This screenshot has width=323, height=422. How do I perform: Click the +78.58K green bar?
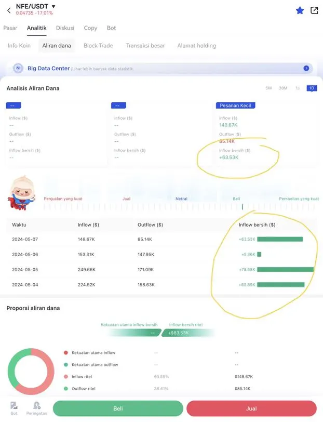[x=285, y=269]
